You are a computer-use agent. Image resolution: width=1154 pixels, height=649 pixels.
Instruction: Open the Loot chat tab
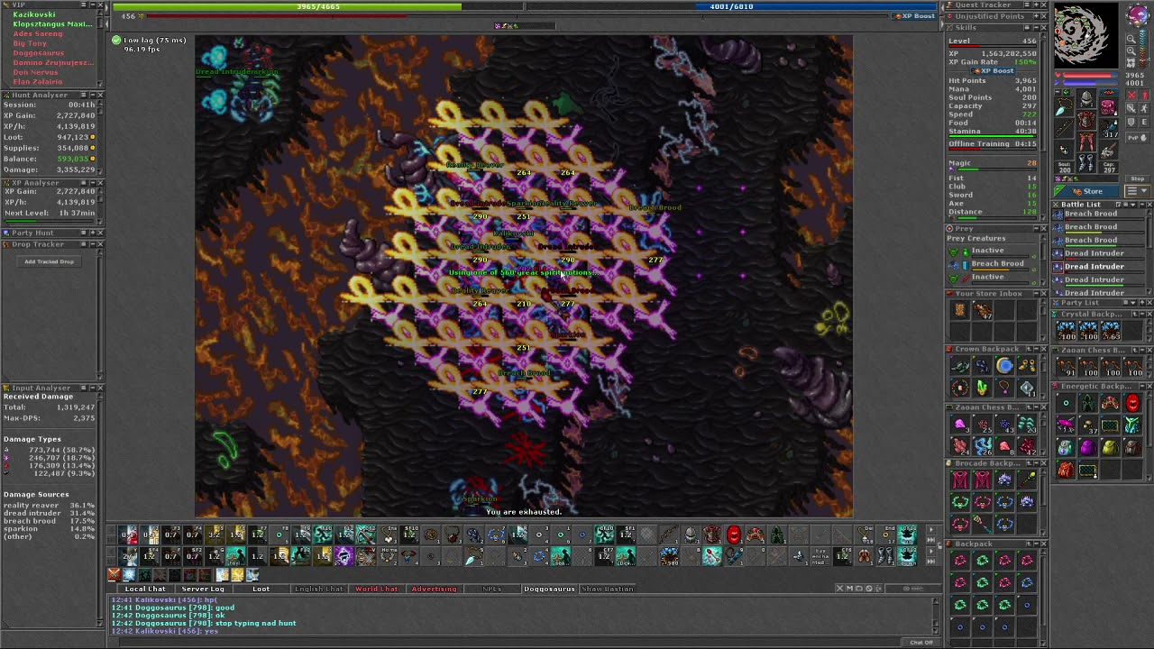pos(261,589)
